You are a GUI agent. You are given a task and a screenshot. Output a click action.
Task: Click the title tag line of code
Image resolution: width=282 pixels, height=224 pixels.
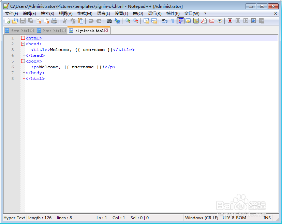83,50
